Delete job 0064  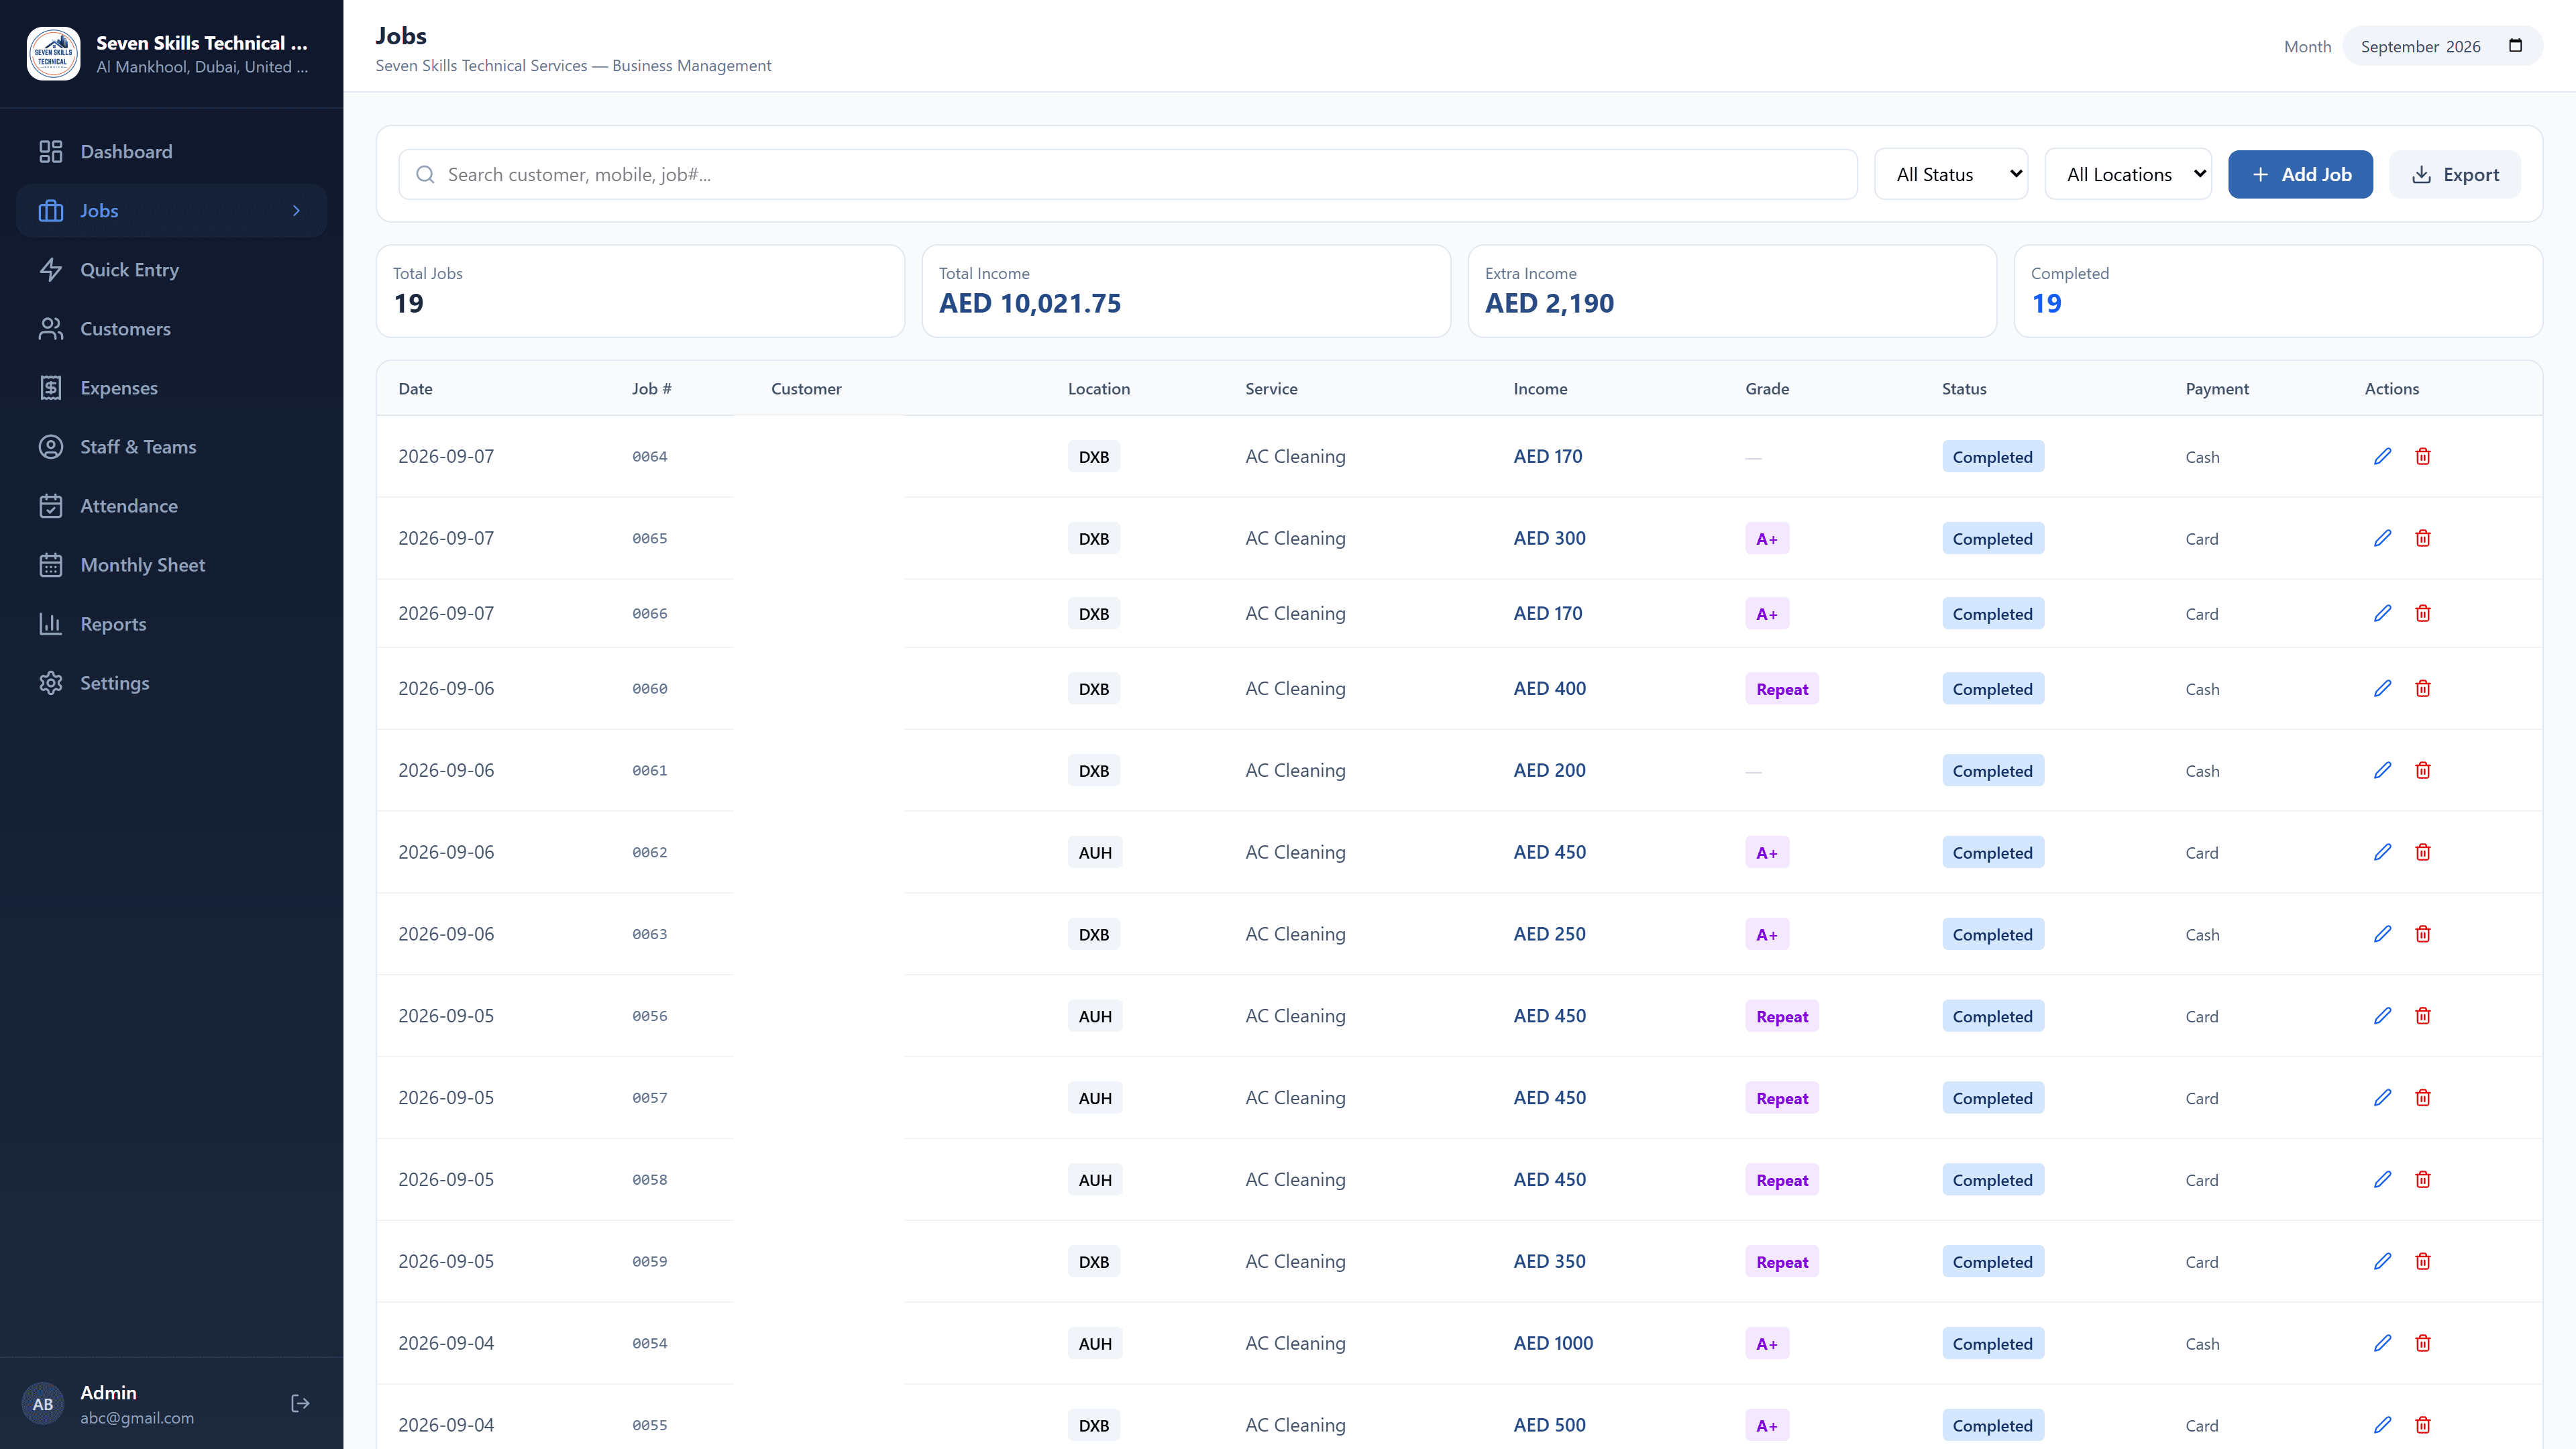2423,456
